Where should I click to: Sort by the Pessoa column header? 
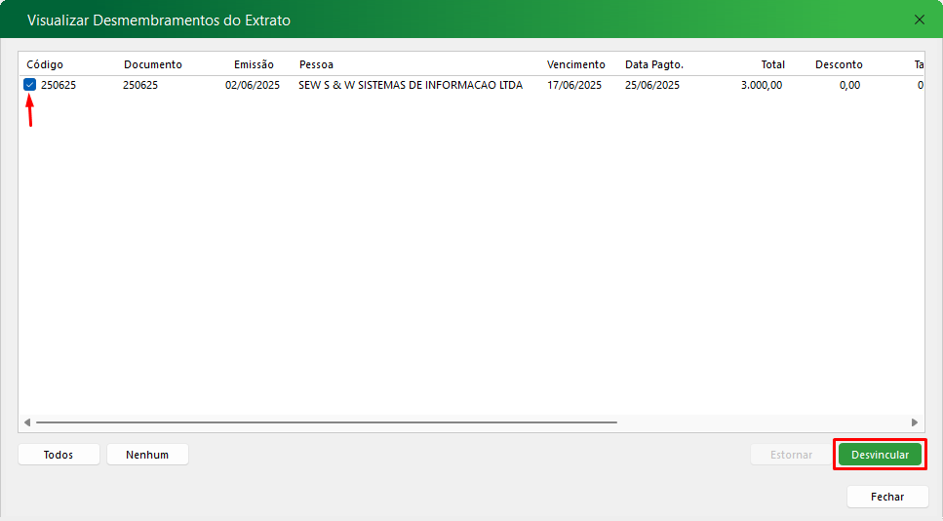click(x=316, y=64)
